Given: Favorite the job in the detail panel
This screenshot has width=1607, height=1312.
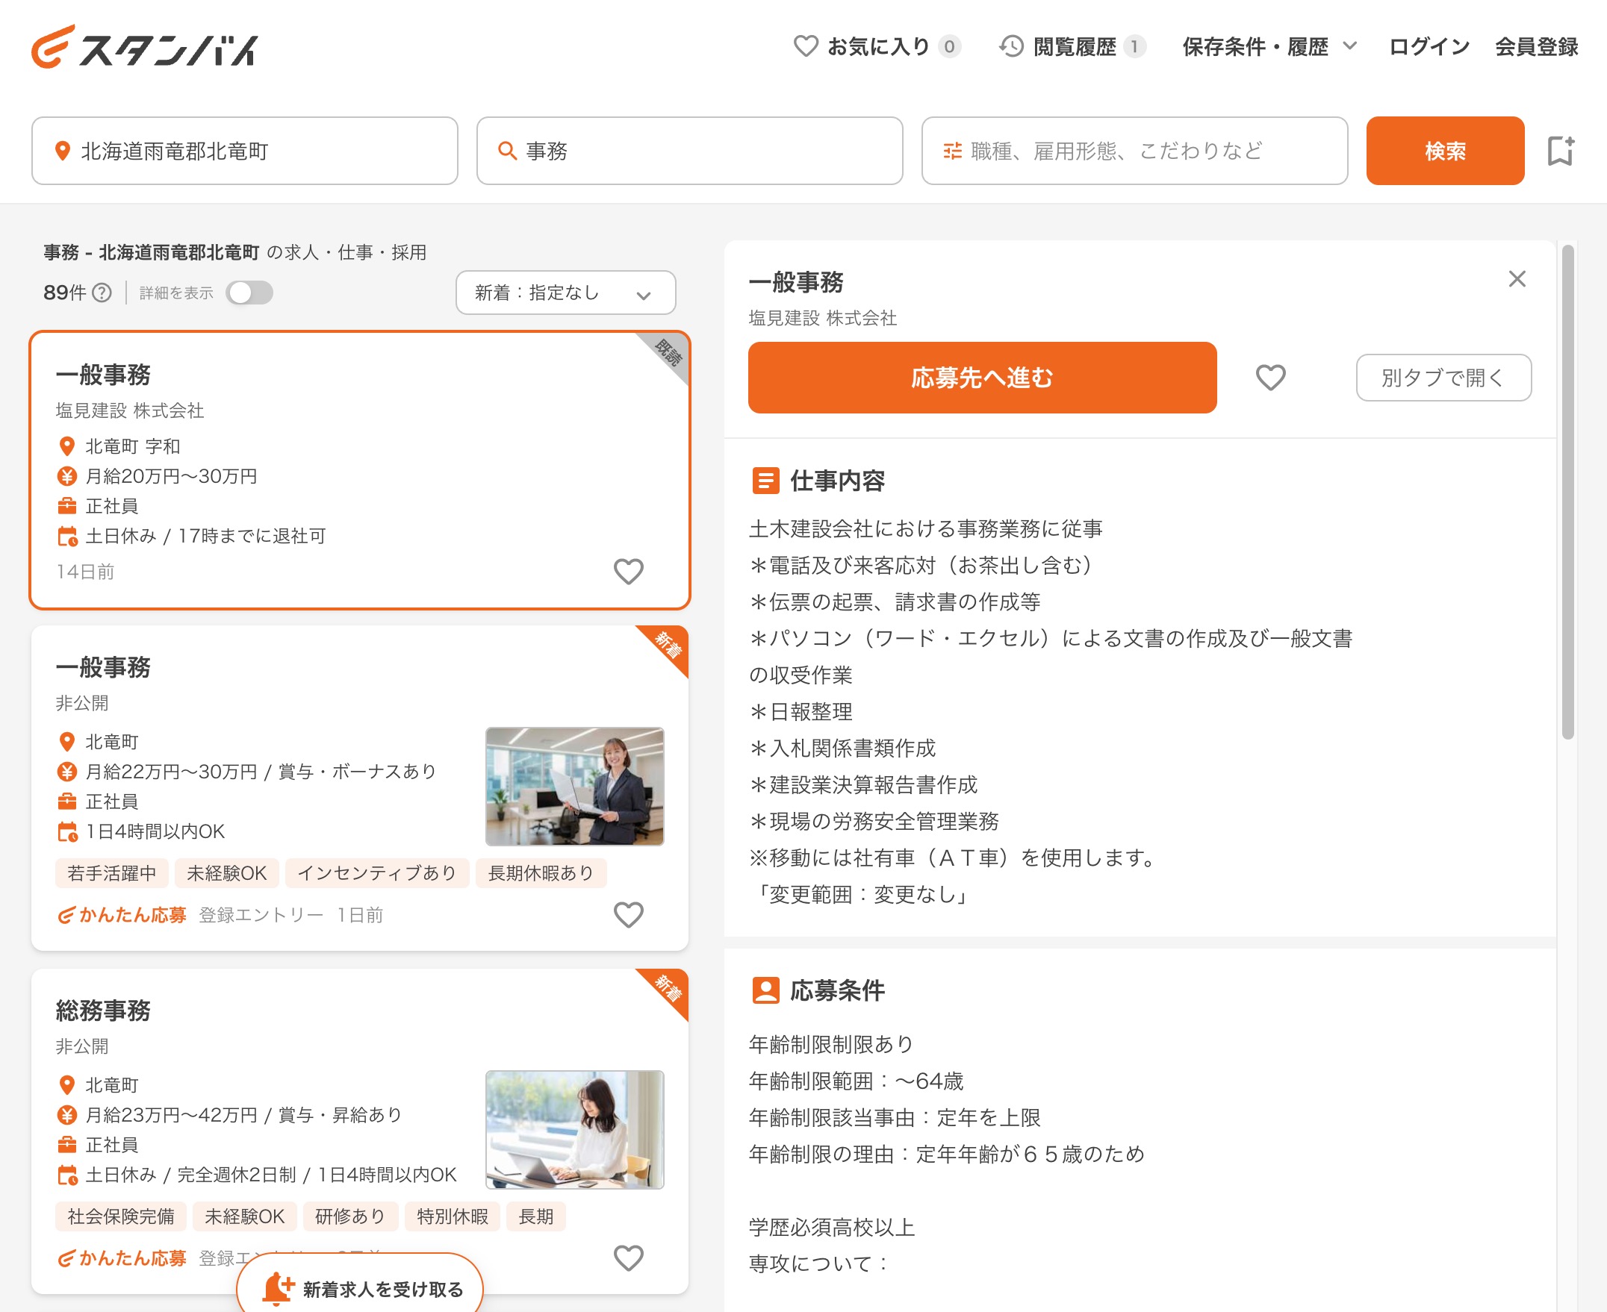Looking at the screenshot, I should click(1270, 377).
